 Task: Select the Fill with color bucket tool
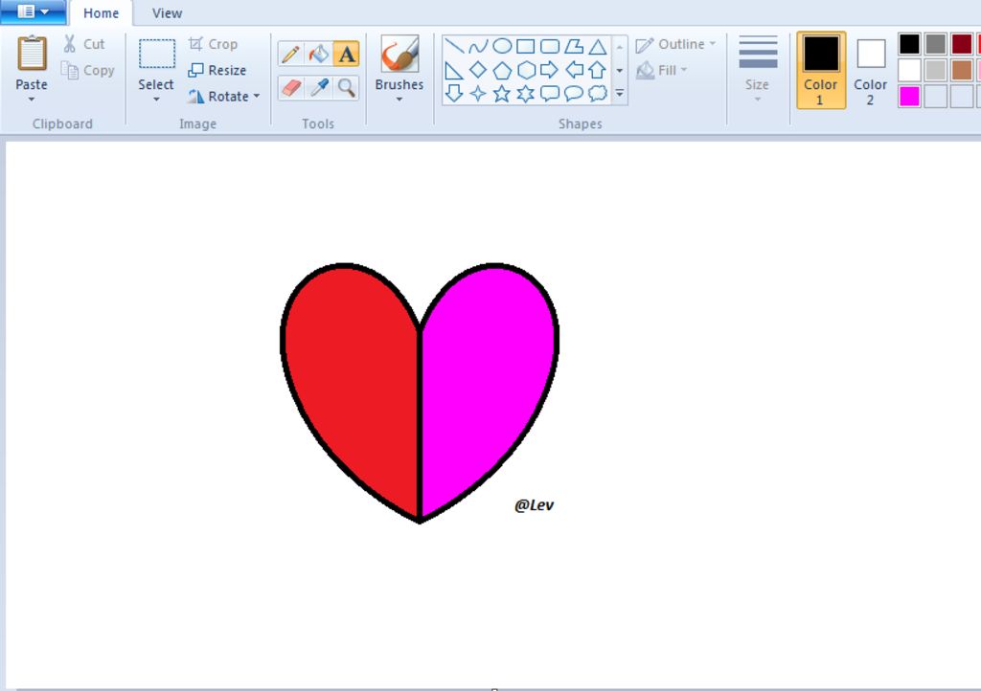pos(318,55)
